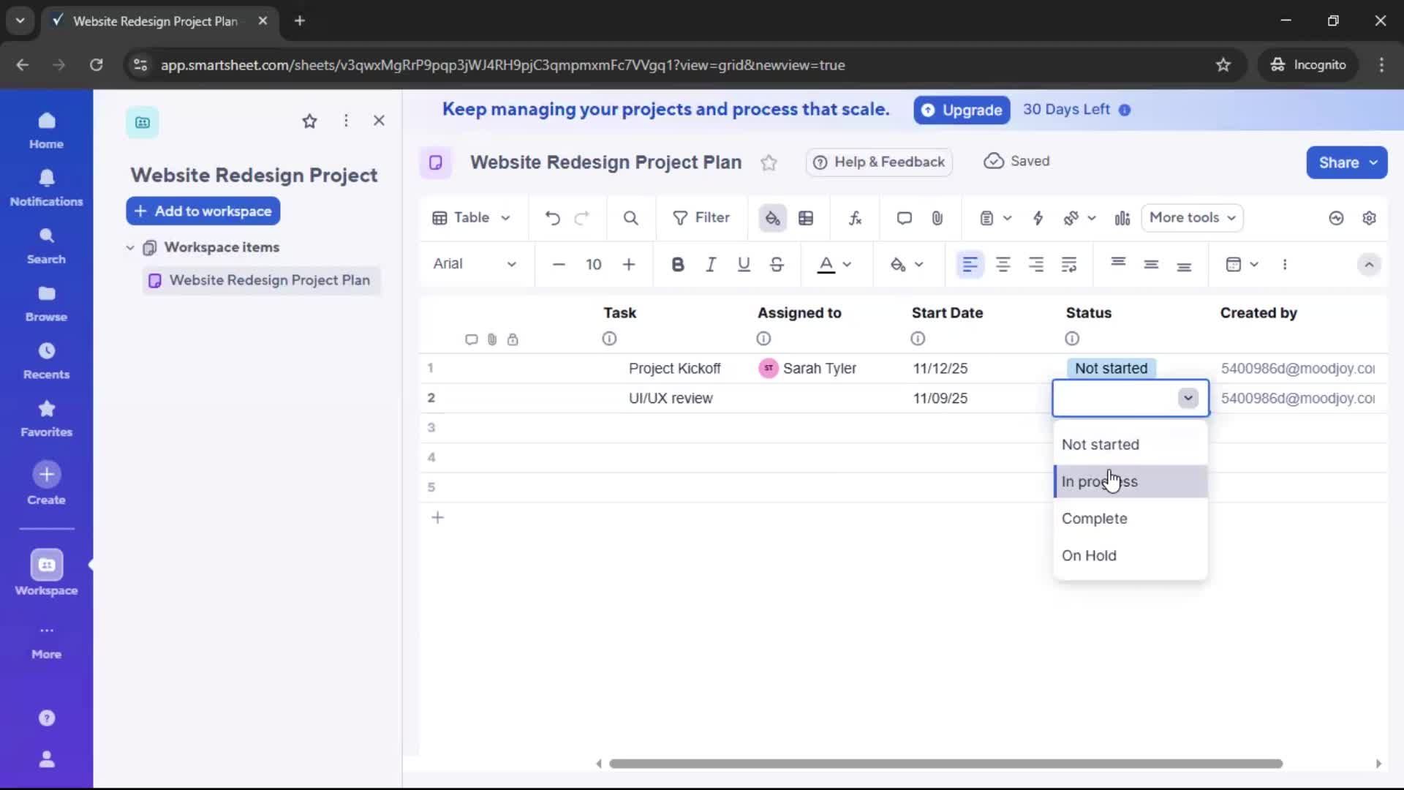The height and width of the screenshot is (790, 1404).
Task: Toggle strikethrough formatting
Action: coord(777,264)
